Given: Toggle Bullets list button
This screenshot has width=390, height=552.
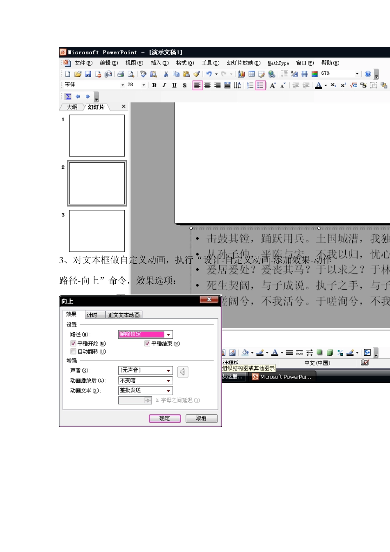Looking at the screenshot, I should coord(260,85).
